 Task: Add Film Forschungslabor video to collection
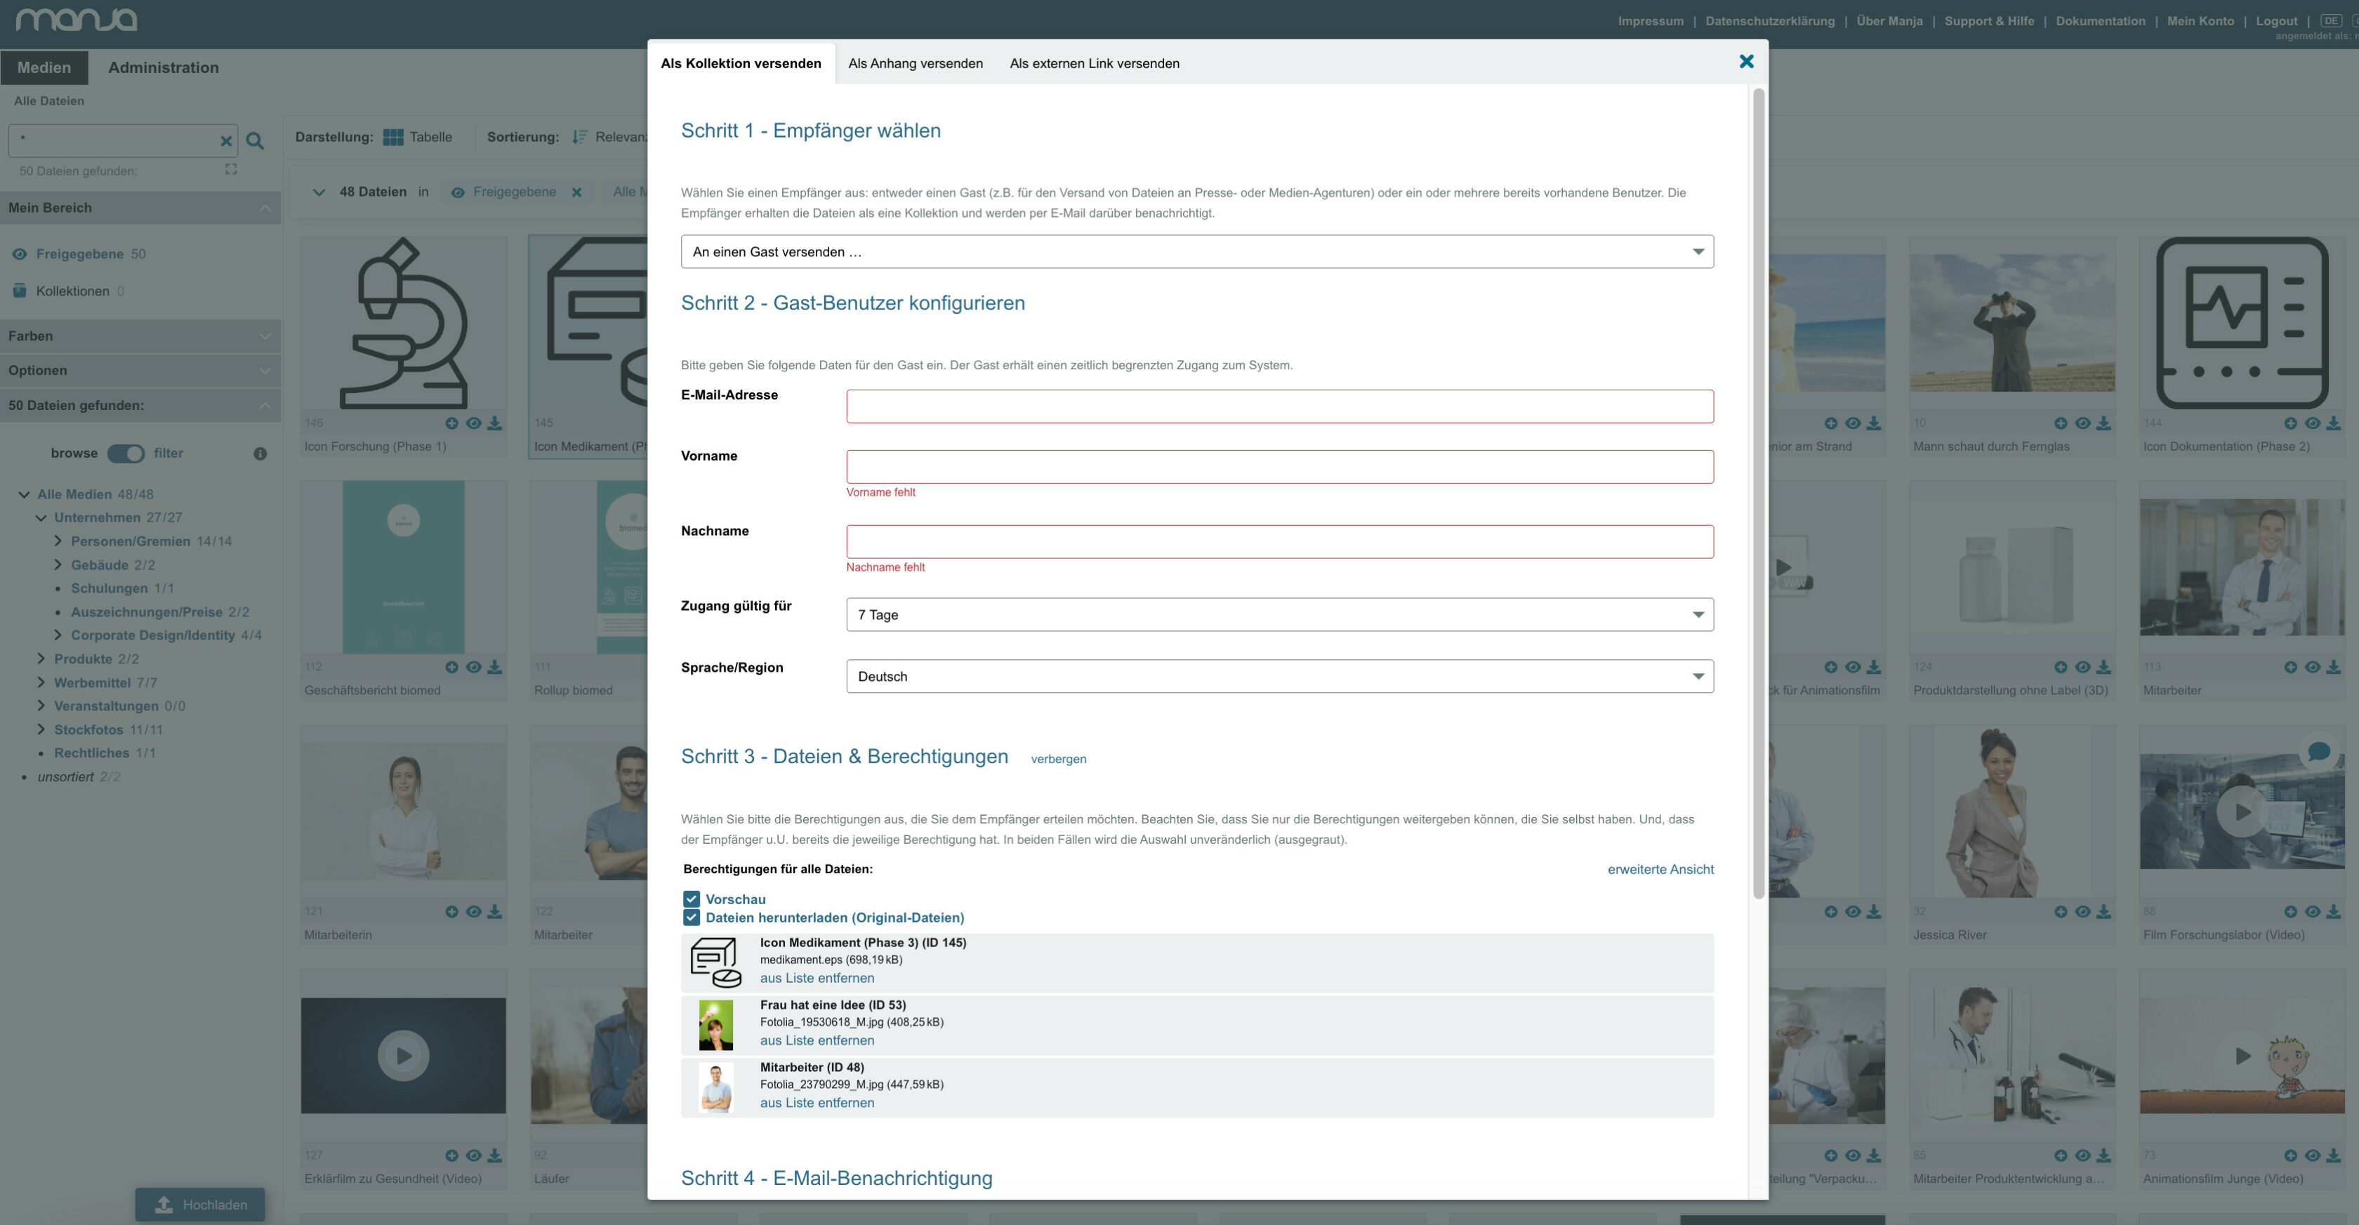point(2290,911)
